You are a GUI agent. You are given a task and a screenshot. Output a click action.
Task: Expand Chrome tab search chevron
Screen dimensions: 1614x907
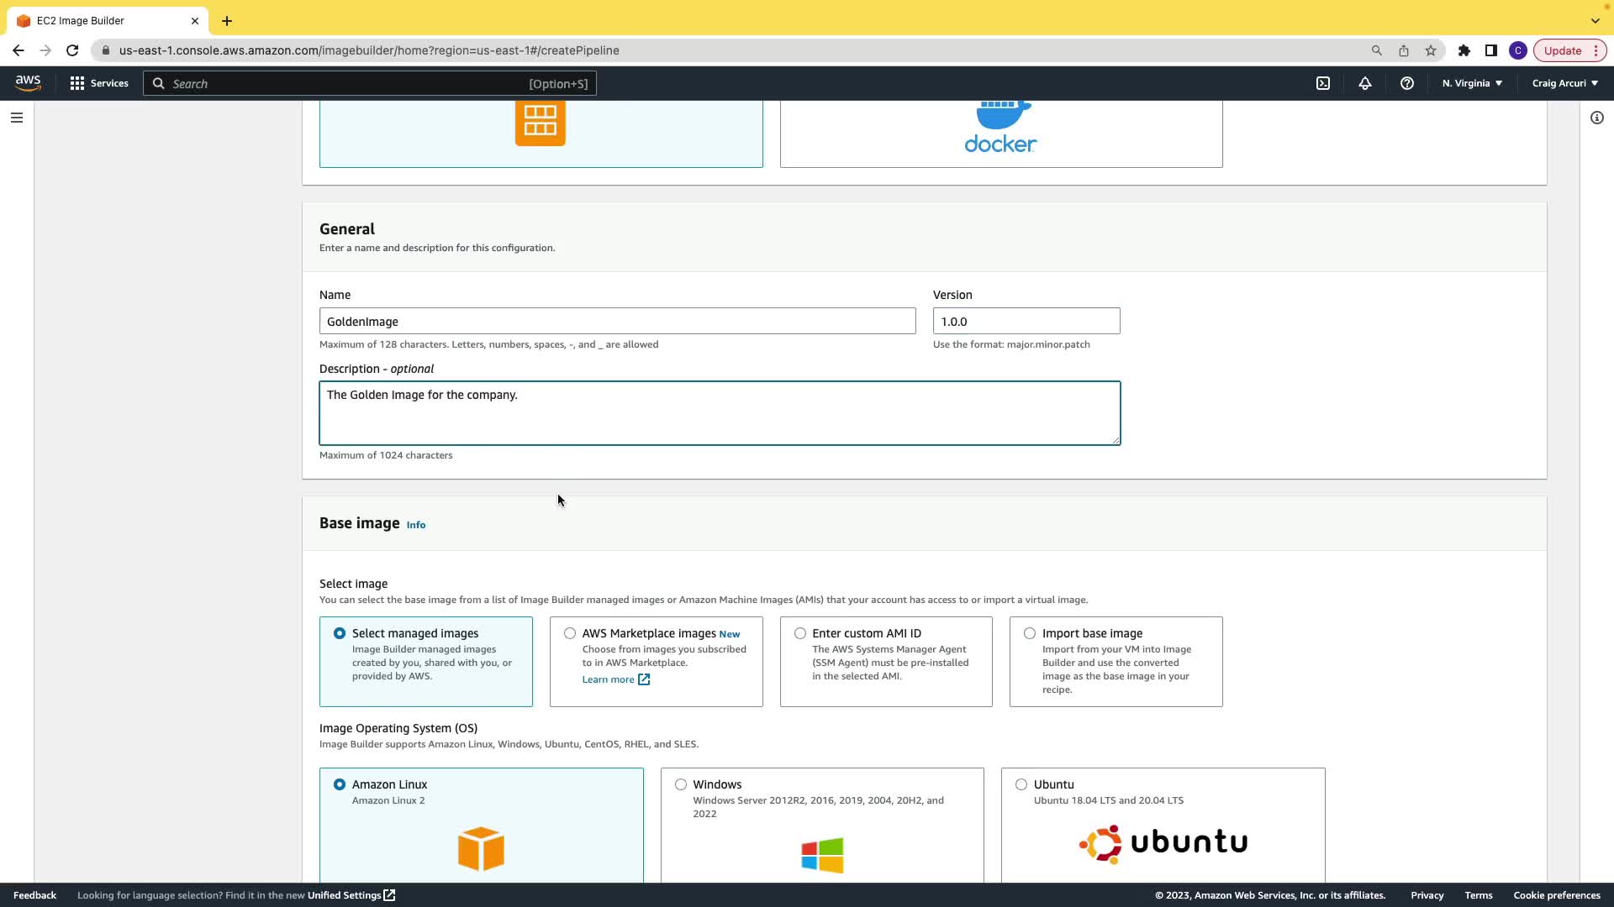[1595, 20]
